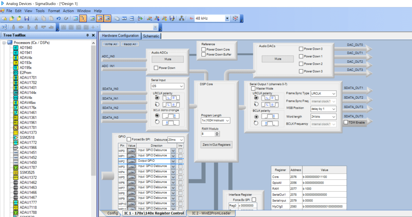Toggle the TDM Enable checkbox

[x=346, y=122]
